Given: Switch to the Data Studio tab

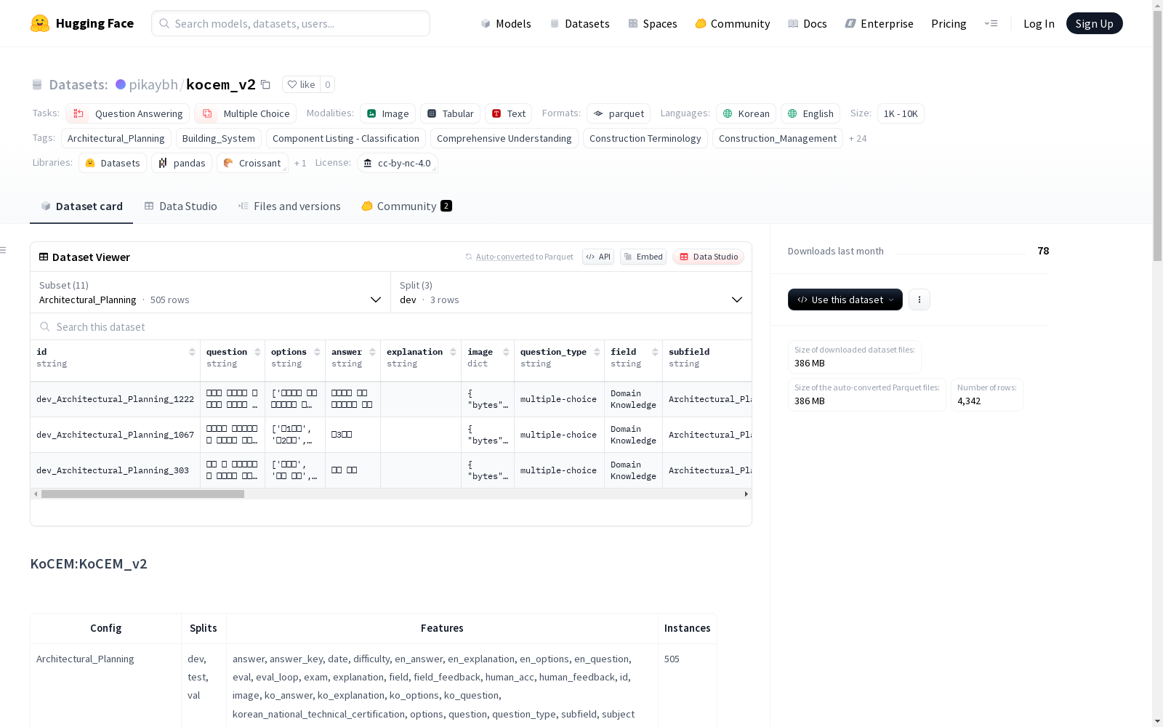Looking at the screenshot, I should point(180,206).
